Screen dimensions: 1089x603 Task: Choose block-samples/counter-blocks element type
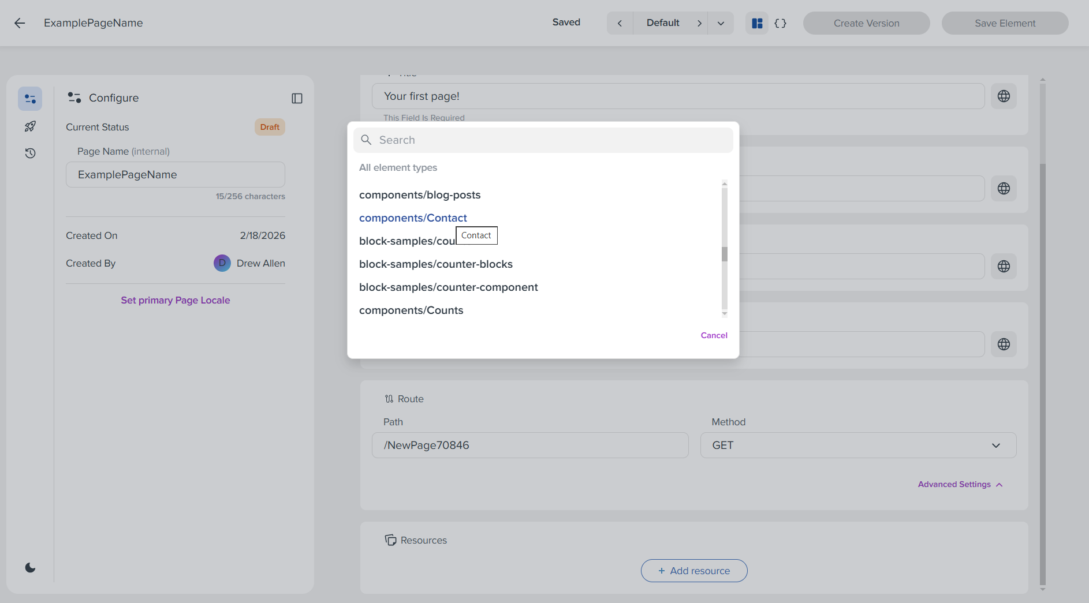click(x=436, y=264)
